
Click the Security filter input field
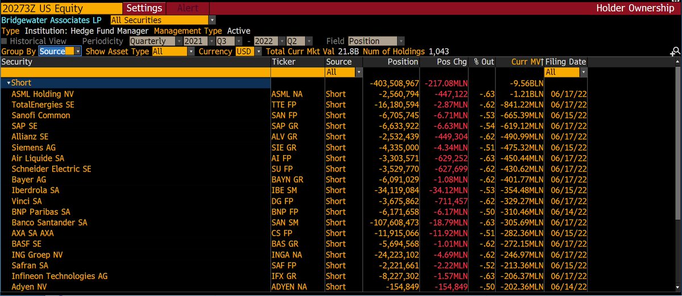135,72
